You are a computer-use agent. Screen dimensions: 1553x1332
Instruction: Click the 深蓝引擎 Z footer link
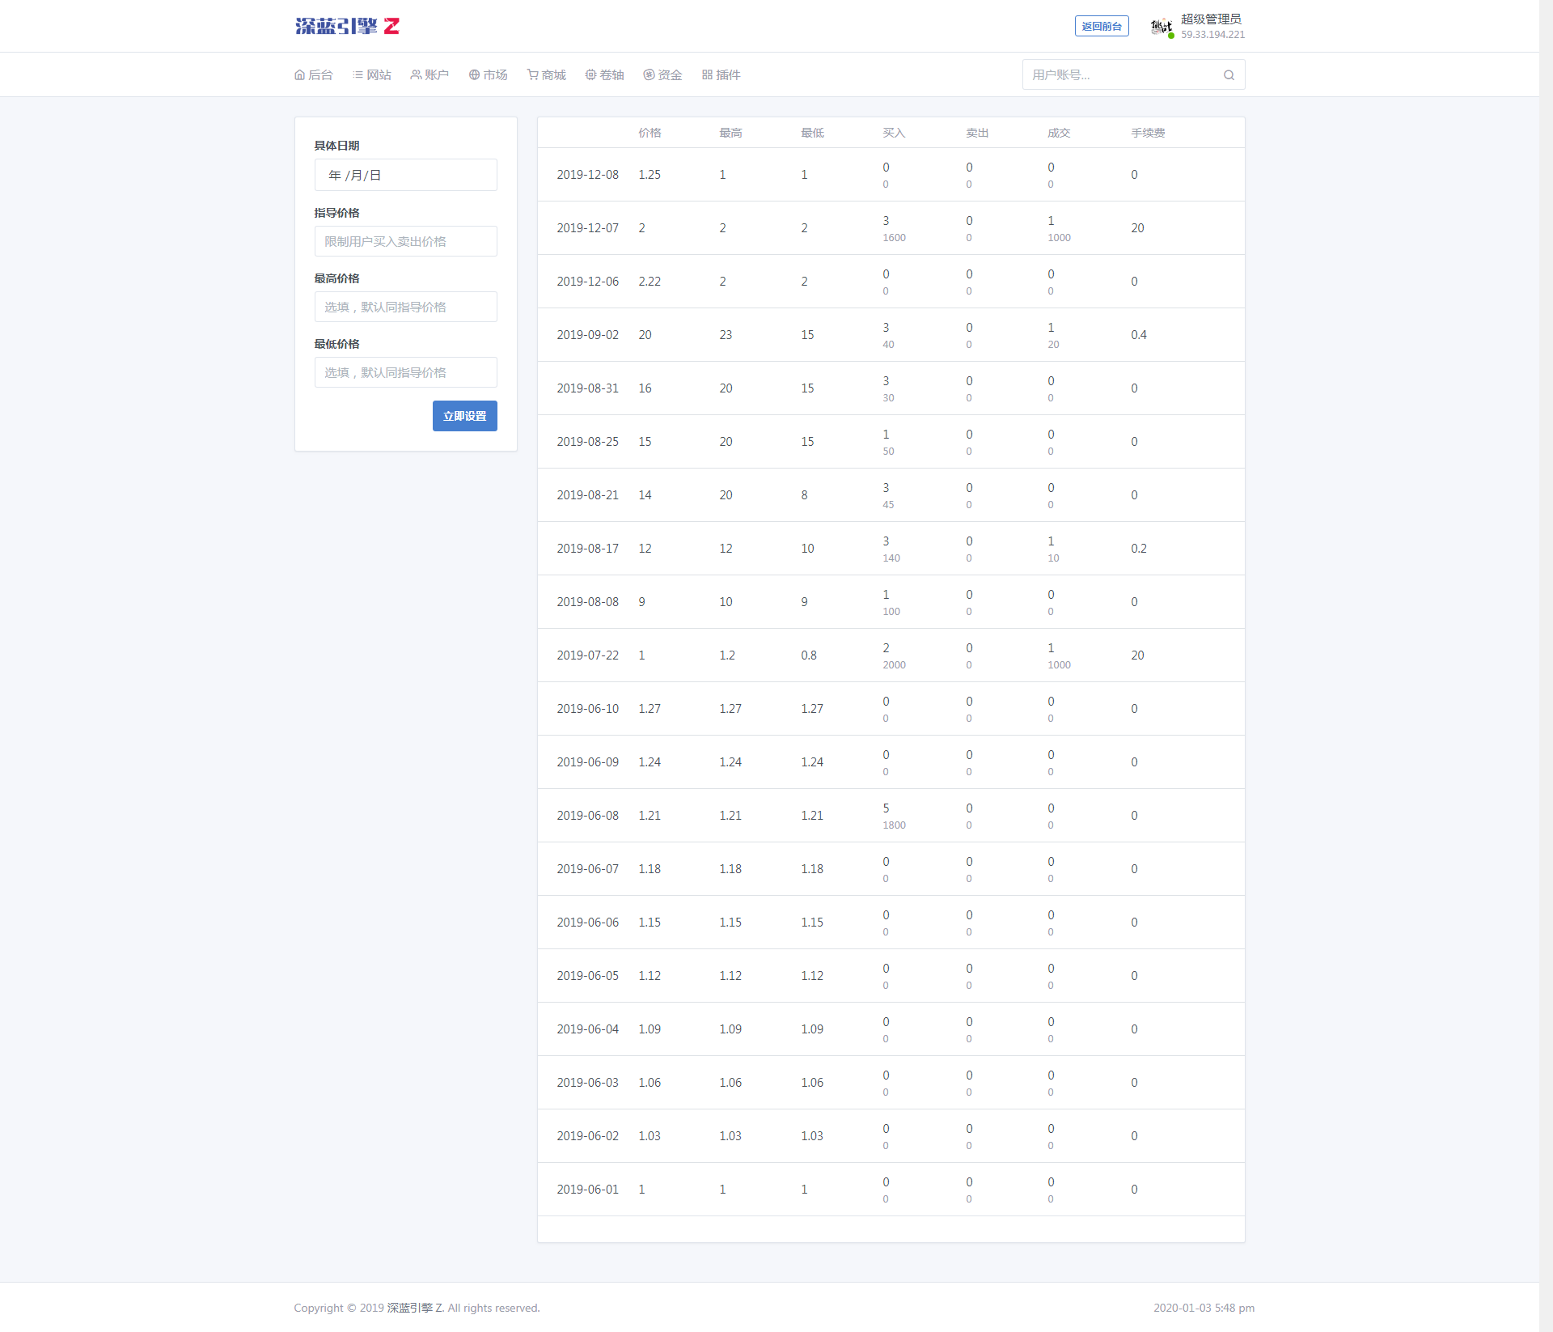(x=415, y=1308)
